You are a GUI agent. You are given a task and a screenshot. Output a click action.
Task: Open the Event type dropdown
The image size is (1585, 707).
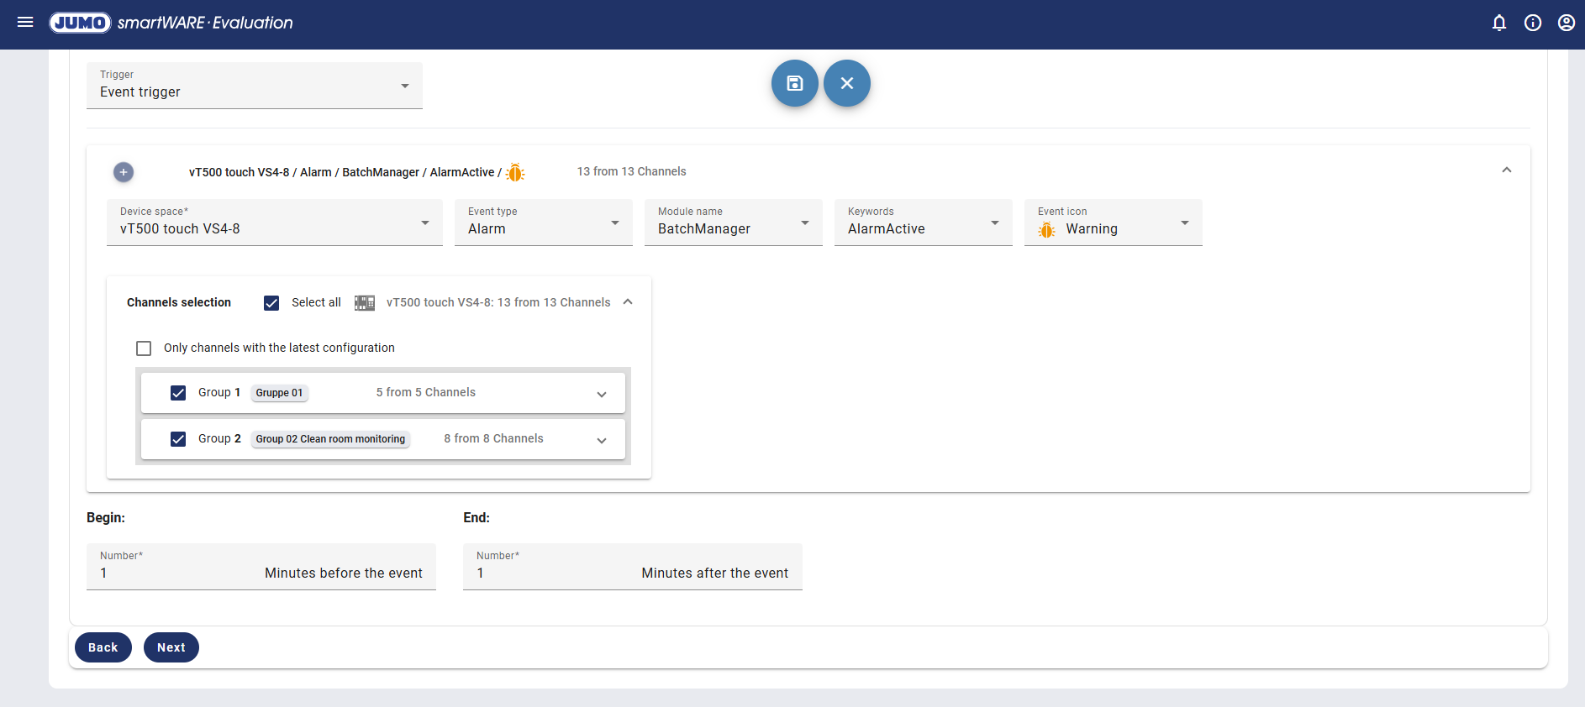pyautogui.click(x=543, y=223)
